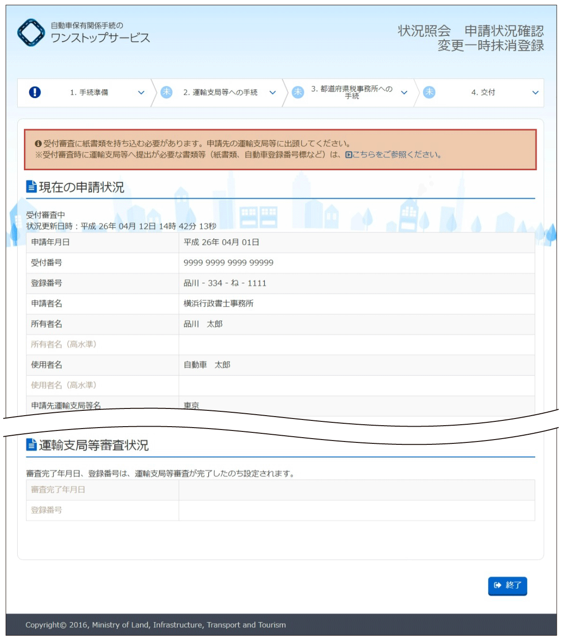Expand the 1. 手続準備 step chevron
The image size is (561, 639).
pos(141,93)
